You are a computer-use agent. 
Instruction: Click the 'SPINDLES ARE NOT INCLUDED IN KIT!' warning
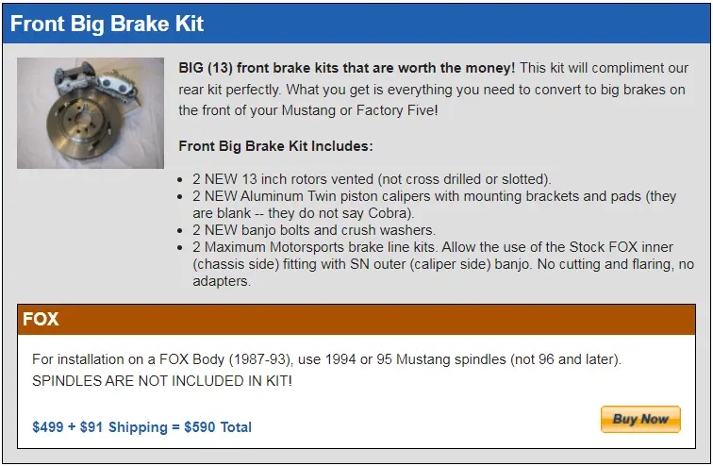coord(162,380)
